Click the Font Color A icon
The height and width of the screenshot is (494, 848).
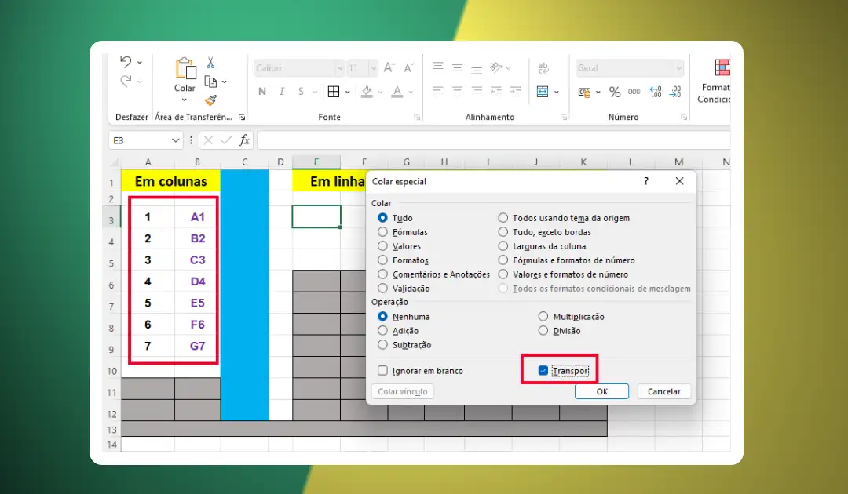pyautogui.click(x=397, y=92)
